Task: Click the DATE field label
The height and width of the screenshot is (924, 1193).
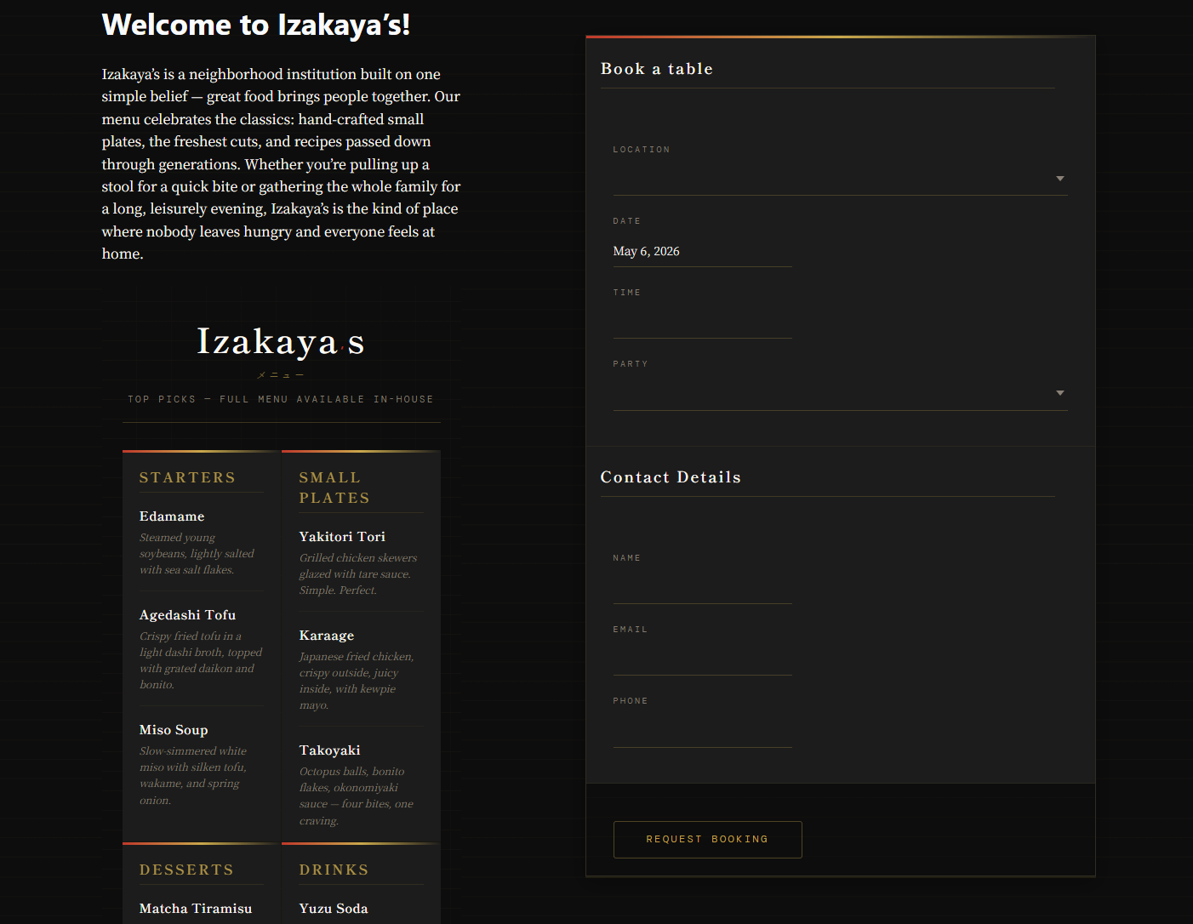Action: (x=627, y=221)
